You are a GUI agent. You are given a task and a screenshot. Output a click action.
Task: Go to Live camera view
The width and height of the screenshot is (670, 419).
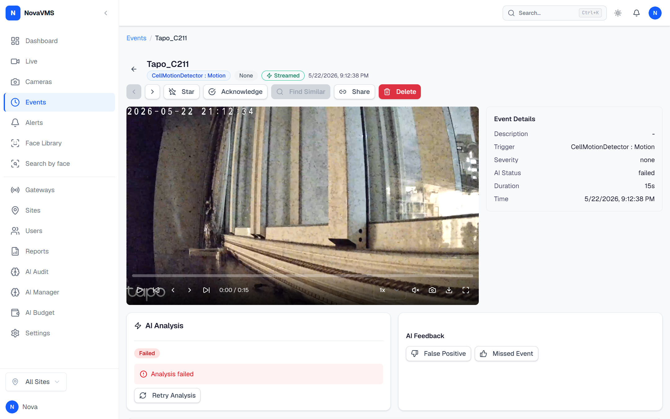tap(59, 61)
